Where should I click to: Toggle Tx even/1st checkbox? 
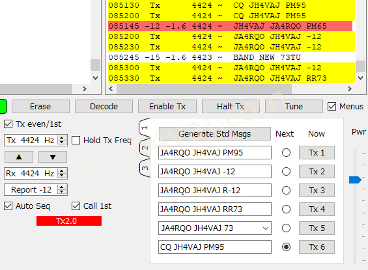(8, 124)
